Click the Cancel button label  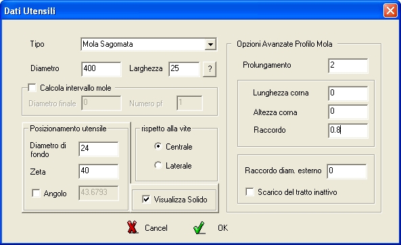[x=156, y=228]
